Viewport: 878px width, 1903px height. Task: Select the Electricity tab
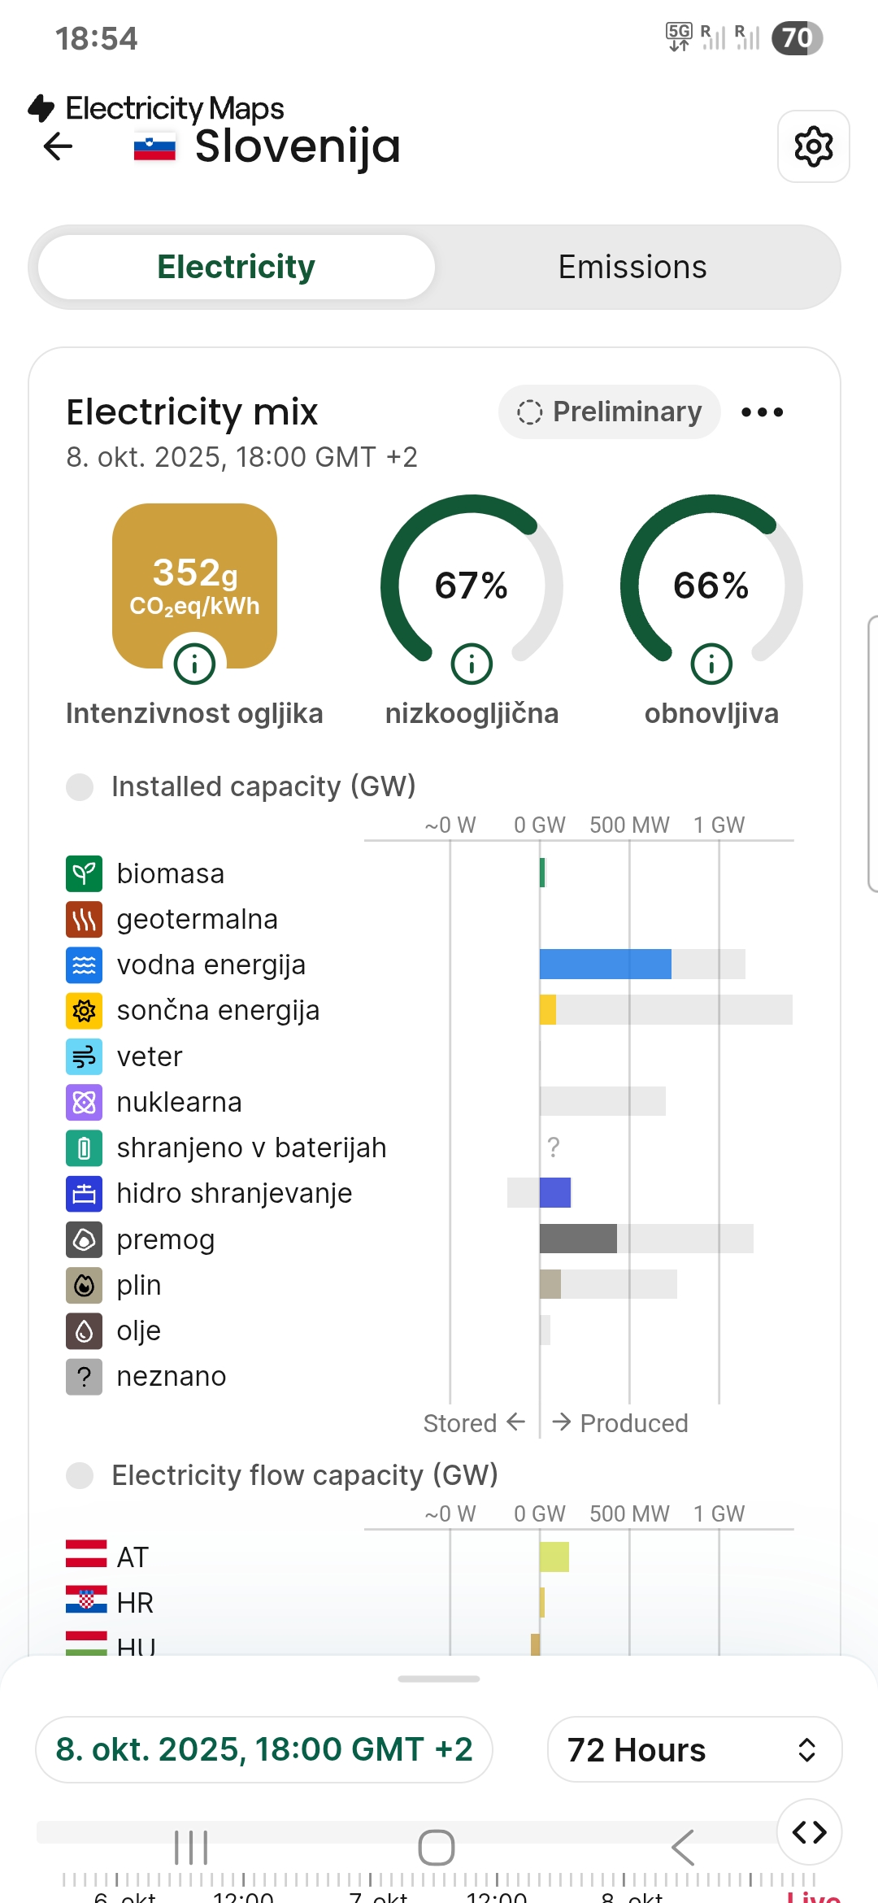pos(237,267)
